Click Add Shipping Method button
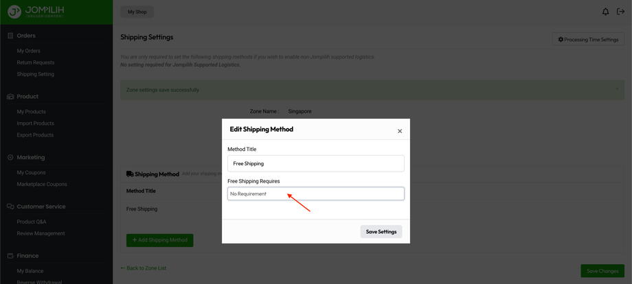This screenshot has height=284, width=632. 159,240
